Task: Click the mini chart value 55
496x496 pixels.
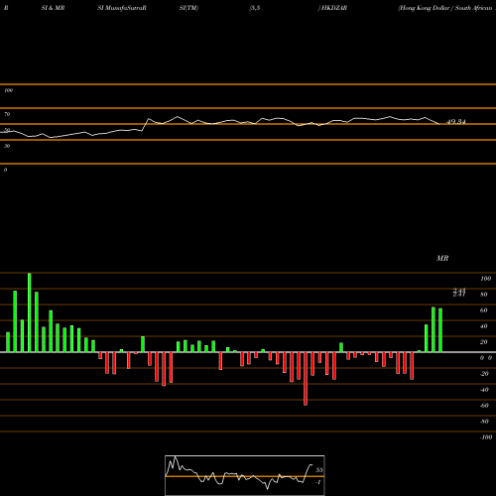Action: tap(319, 470)
